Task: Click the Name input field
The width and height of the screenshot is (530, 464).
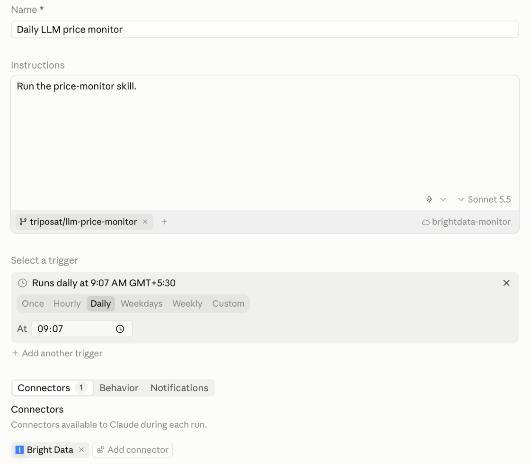Action: tap(265, 29)
